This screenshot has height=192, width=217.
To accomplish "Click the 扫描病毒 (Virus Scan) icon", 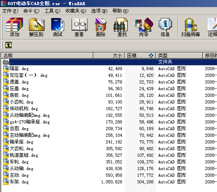I will (x=191, y=25).
